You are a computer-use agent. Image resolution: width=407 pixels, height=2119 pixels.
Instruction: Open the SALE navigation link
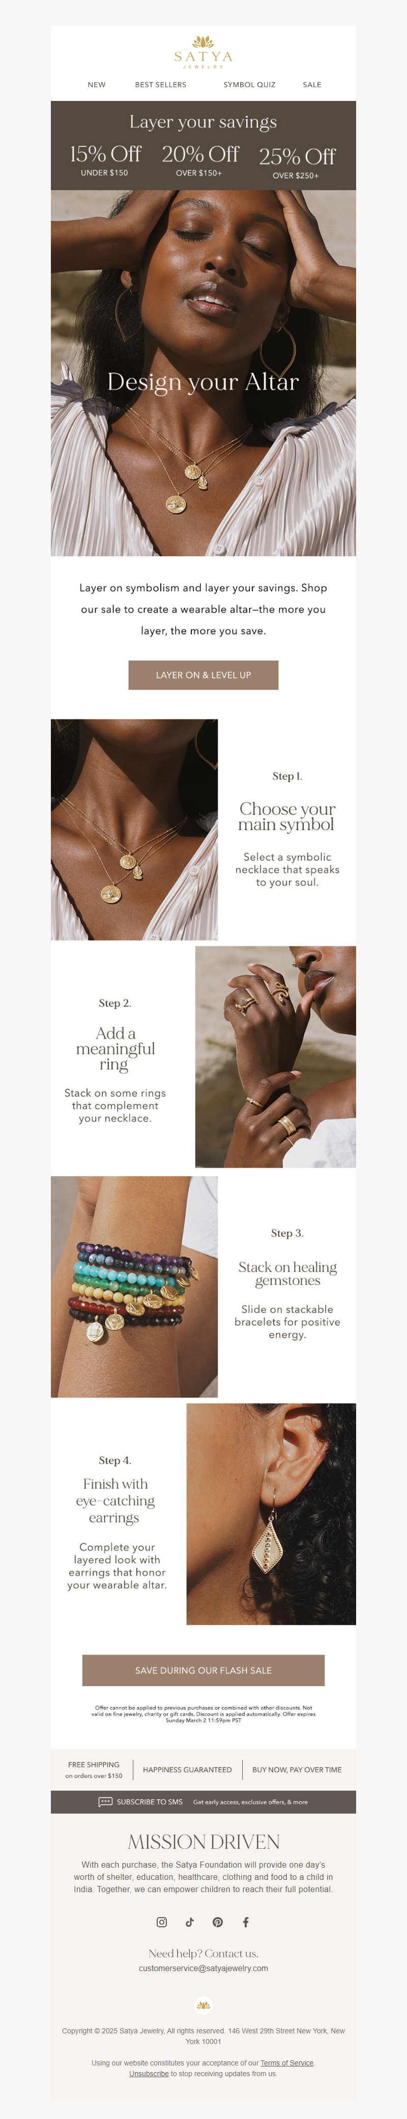(312, 85)
